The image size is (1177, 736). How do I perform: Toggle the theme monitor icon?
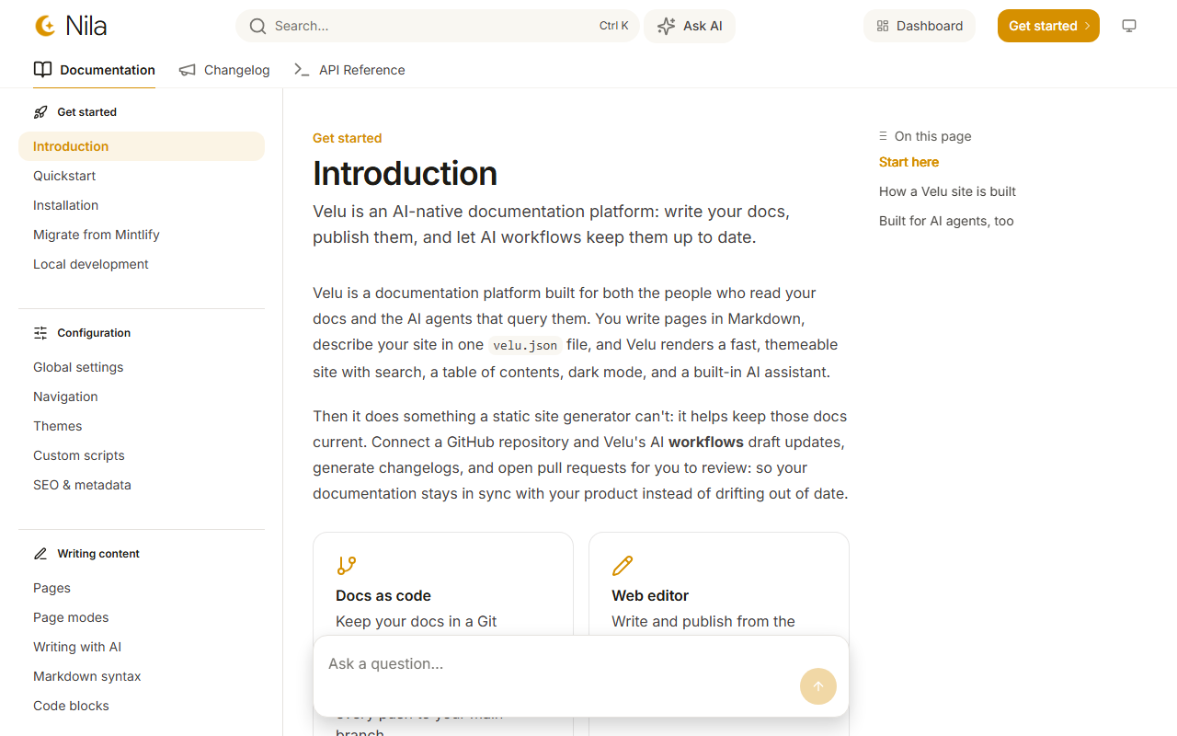coord(1129,26)
